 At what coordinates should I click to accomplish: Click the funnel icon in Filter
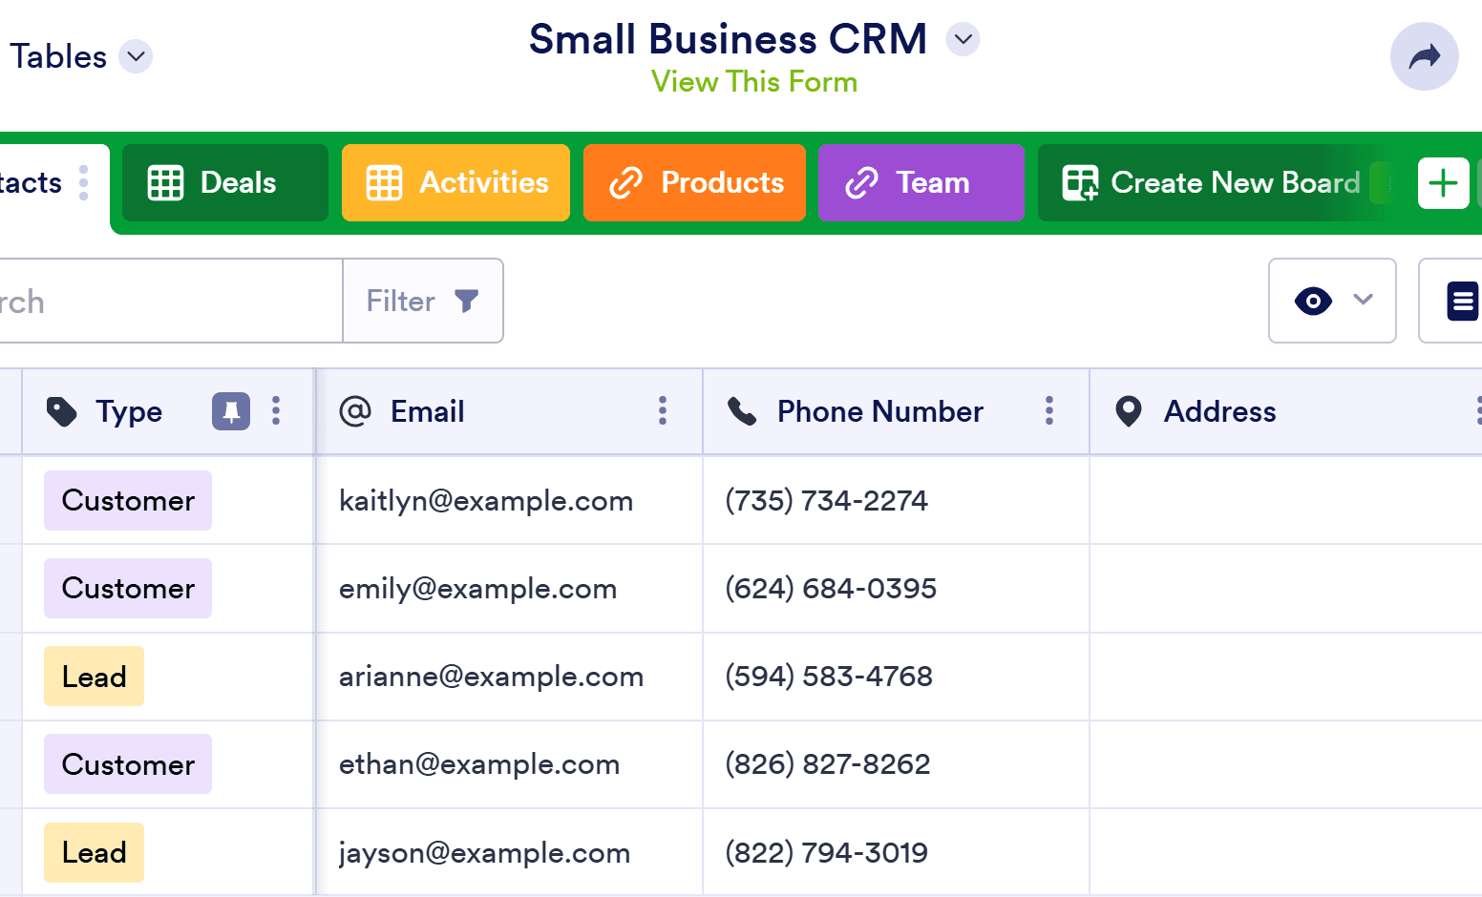[466, 301]
